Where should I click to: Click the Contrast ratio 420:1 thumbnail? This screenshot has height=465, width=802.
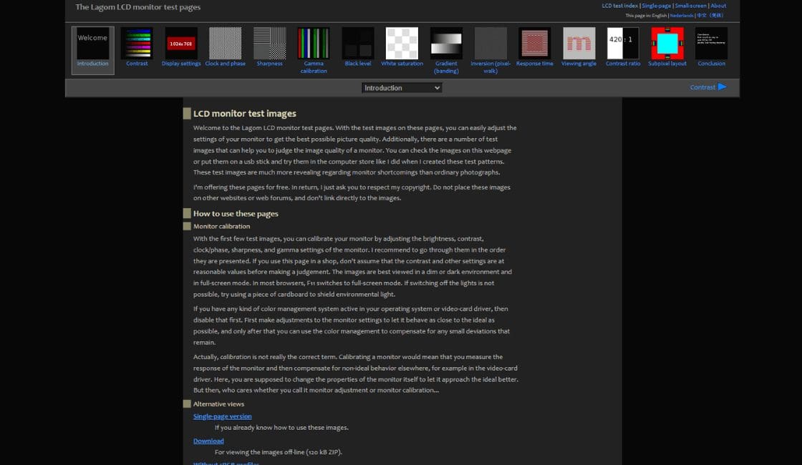tap(623, 44)
